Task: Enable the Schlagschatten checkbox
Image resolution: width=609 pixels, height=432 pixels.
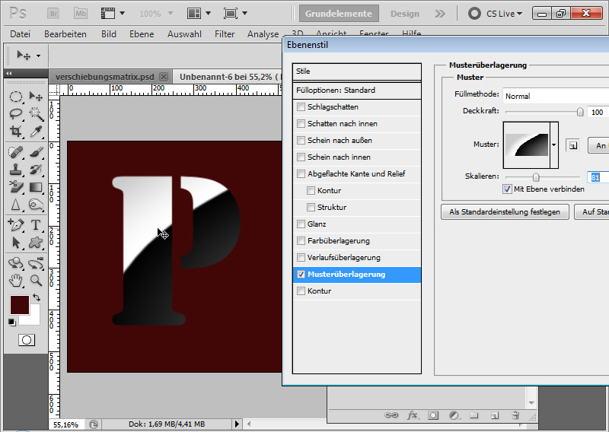Action: pos(301,107)
